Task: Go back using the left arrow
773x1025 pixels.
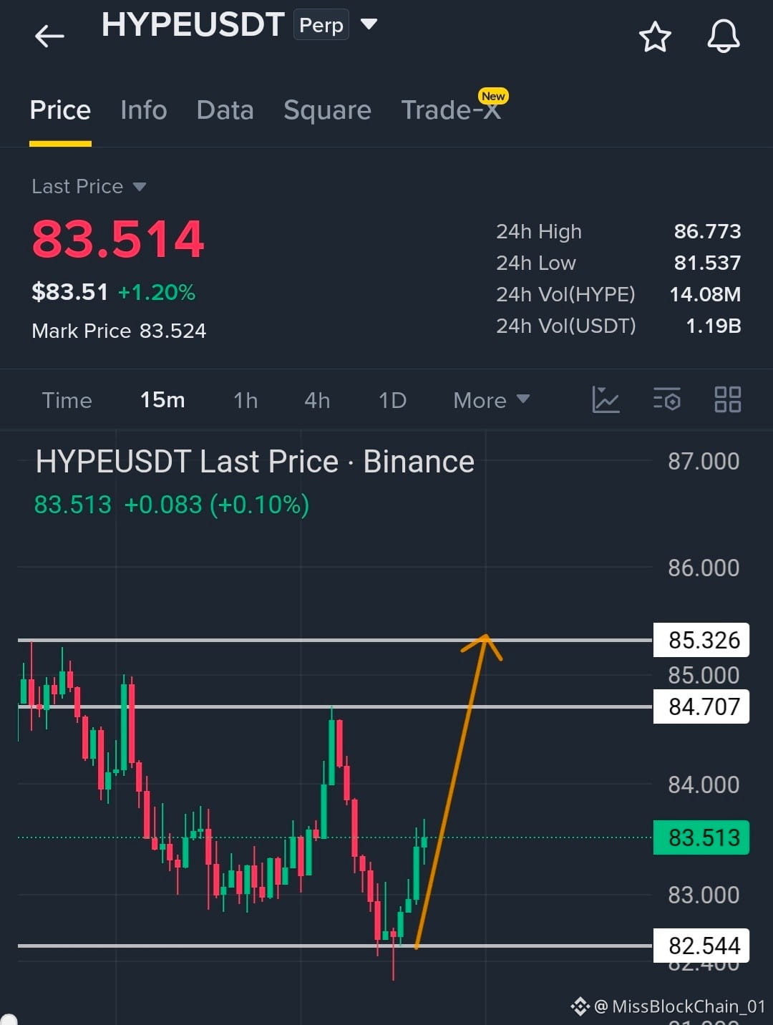Action: [x=49, y=35]
